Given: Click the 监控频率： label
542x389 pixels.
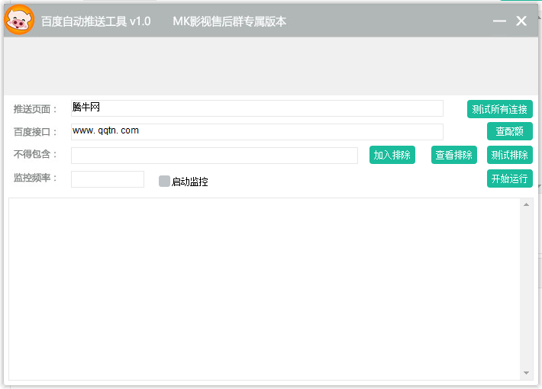Looking at the screenshot, I should click(35, 178).
